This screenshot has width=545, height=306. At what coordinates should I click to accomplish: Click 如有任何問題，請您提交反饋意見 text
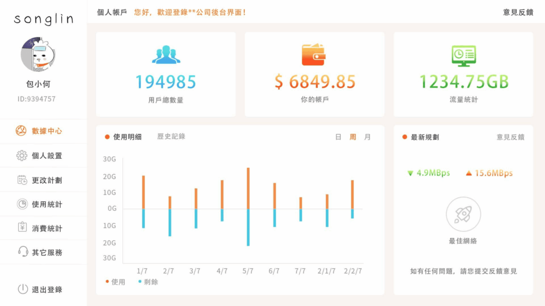[464, 271]
